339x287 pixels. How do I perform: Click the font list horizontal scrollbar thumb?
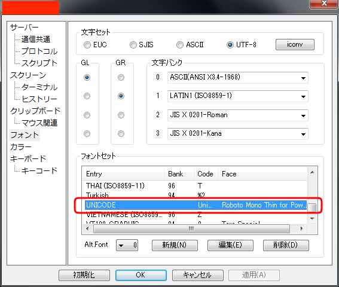click(191, 229)
